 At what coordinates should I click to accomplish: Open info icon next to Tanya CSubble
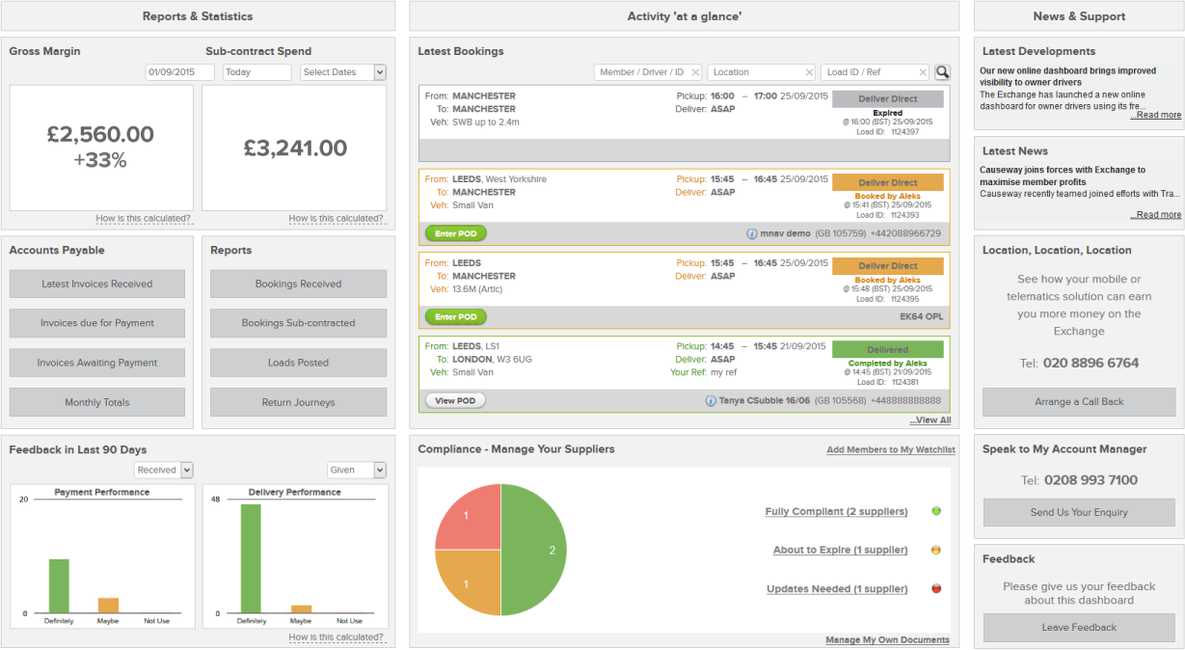(x=711, y=400)
